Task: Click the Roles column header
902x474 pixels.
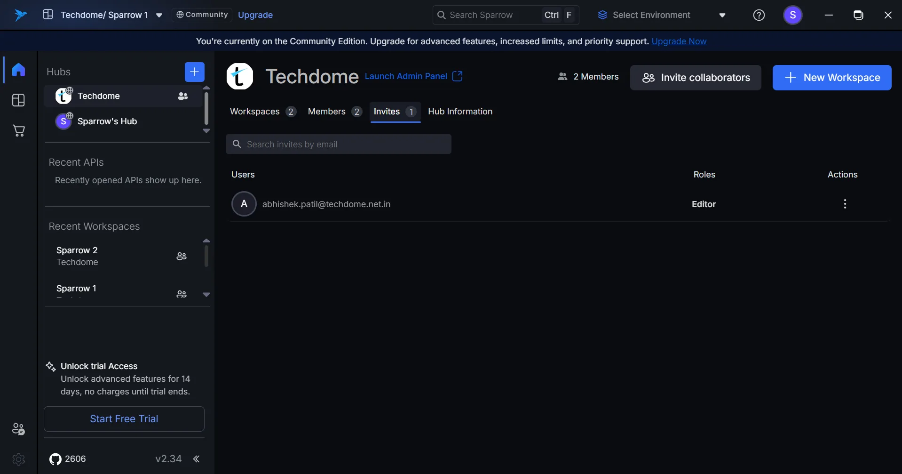Action: [x=704, y=175]
